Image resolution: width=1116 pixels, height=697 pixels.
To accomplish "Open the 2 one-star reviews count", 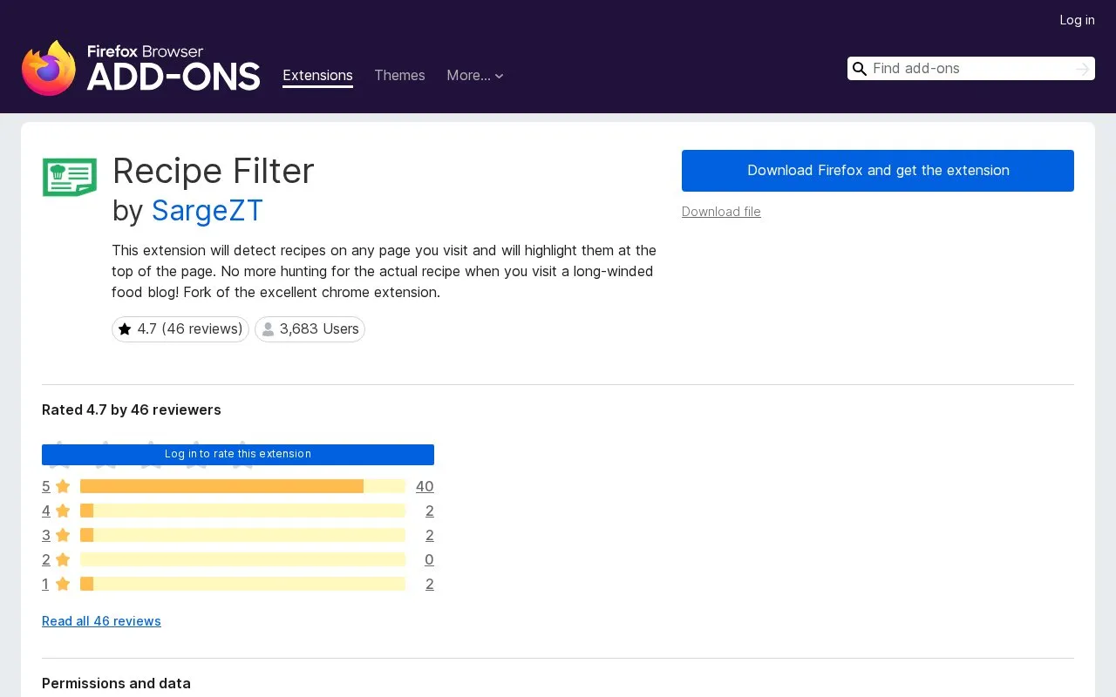I will [x=429, y=584].
